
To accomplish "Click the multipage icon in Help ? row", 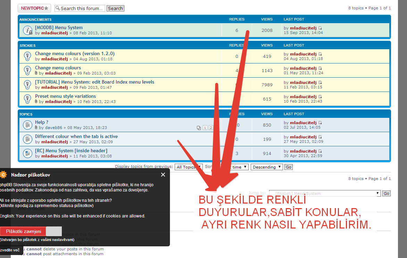I will point(199,128).
